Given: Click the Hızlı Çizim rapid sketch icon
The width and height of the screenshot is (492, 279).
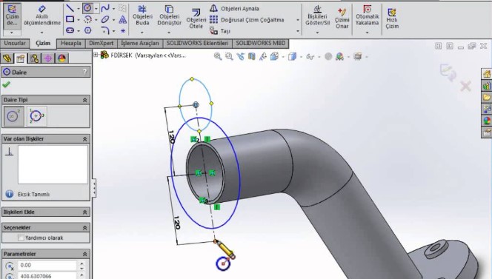Looking at the screenshot, I should pyautogui.click(x=392, y=19).
